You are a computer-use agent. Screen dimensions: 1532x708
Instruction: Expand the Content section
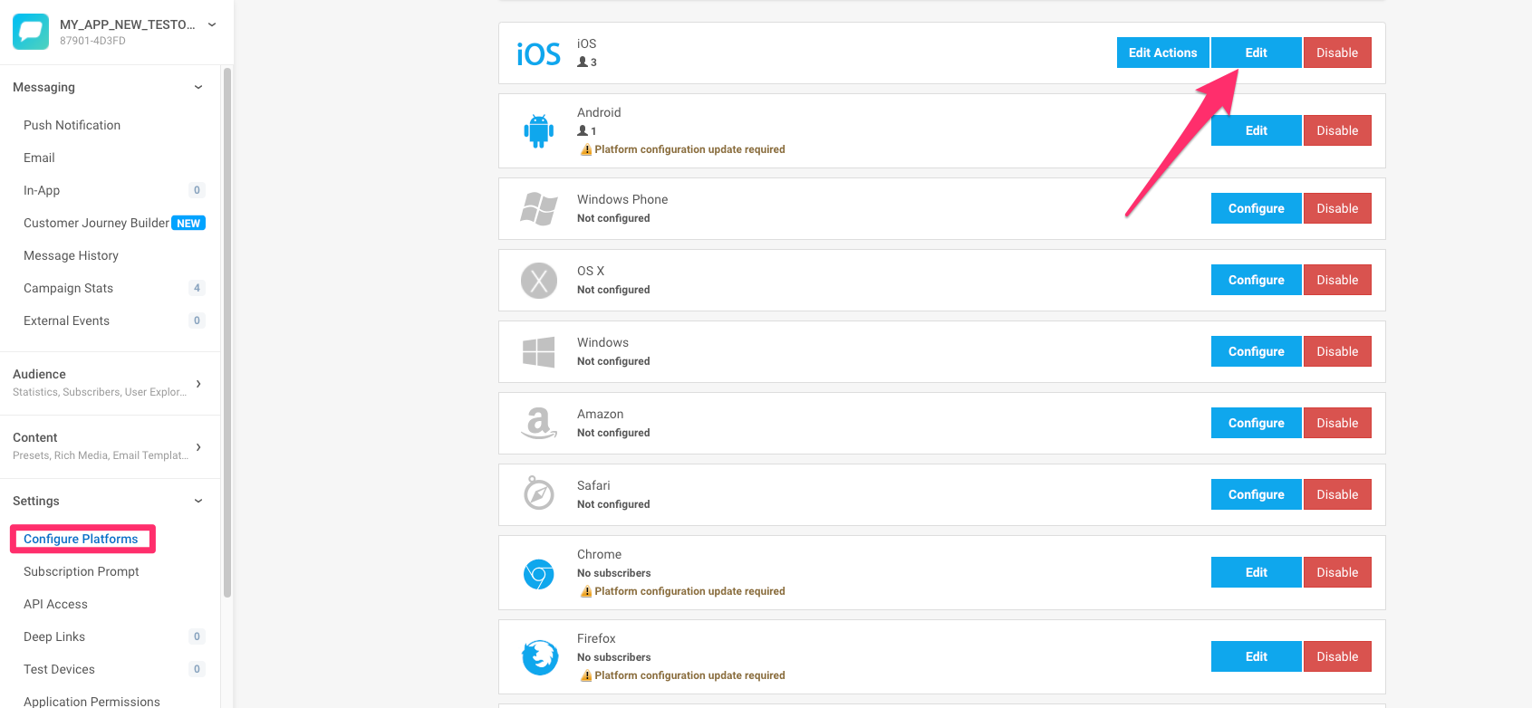coord(198,447)
